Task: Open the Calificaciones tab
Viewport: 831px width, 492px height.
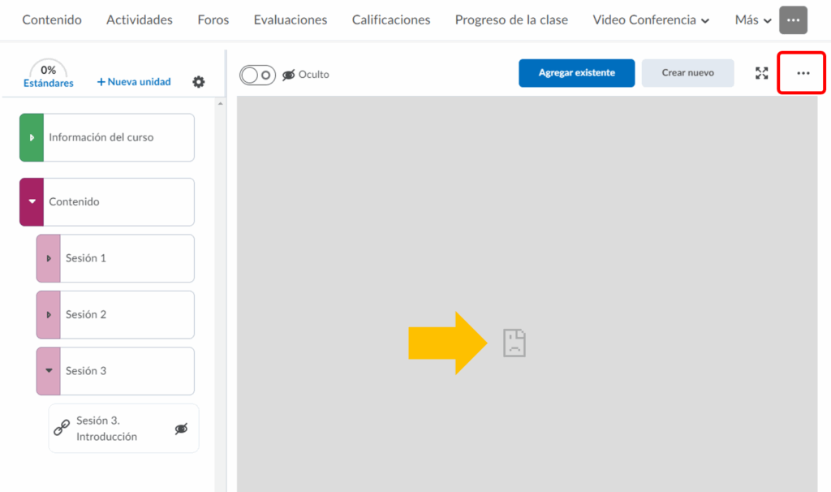Action: tap(391, 19)
